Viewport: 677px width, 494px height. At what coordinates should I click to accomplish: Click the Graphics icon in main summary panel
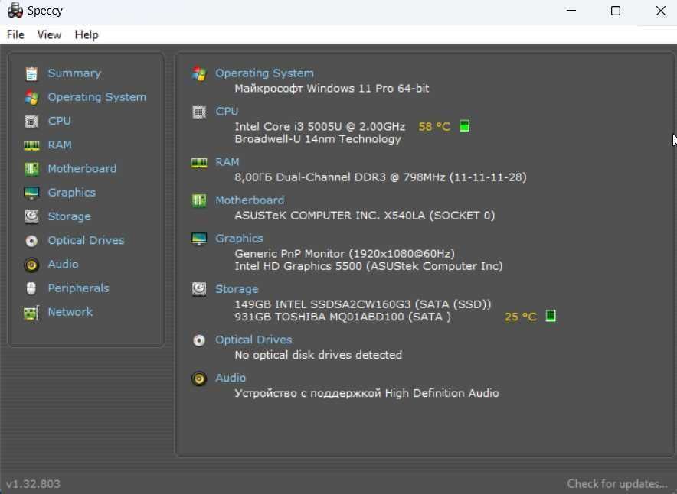tap(199, 239)
